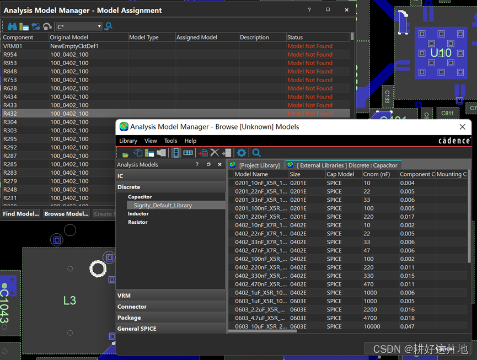Screen dimensions: 477x360
Task: Click the vertical scrollbar of capacitor models table
Action: point(469,217)
